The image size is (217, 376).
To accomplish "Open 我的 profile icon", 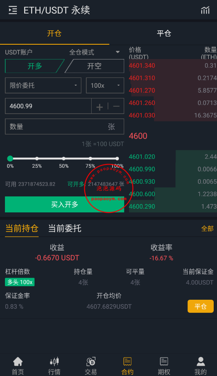I will (201, 361).
